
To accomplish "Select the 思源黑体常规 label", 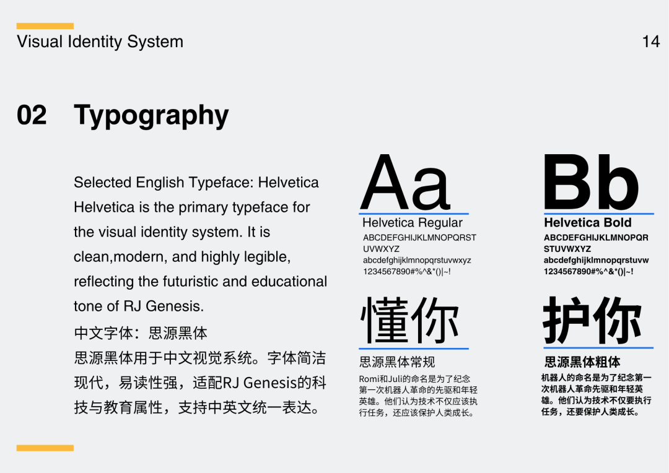I will tap(397, 362).
